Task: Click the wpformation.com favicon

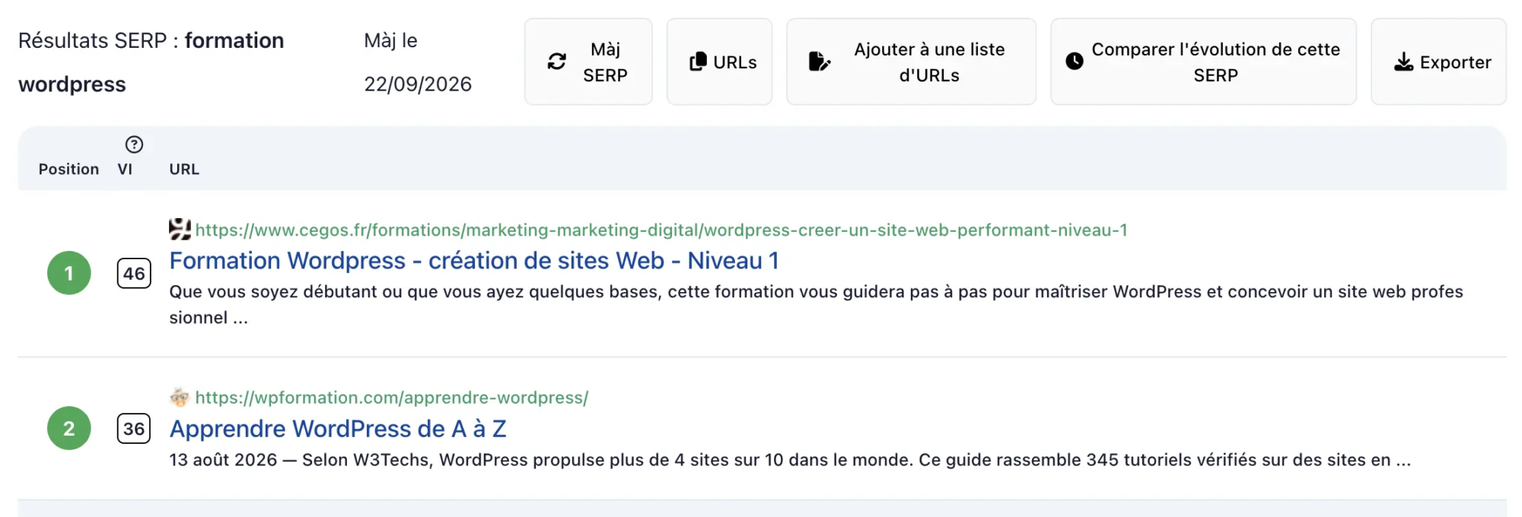Action: coord(180,397)
